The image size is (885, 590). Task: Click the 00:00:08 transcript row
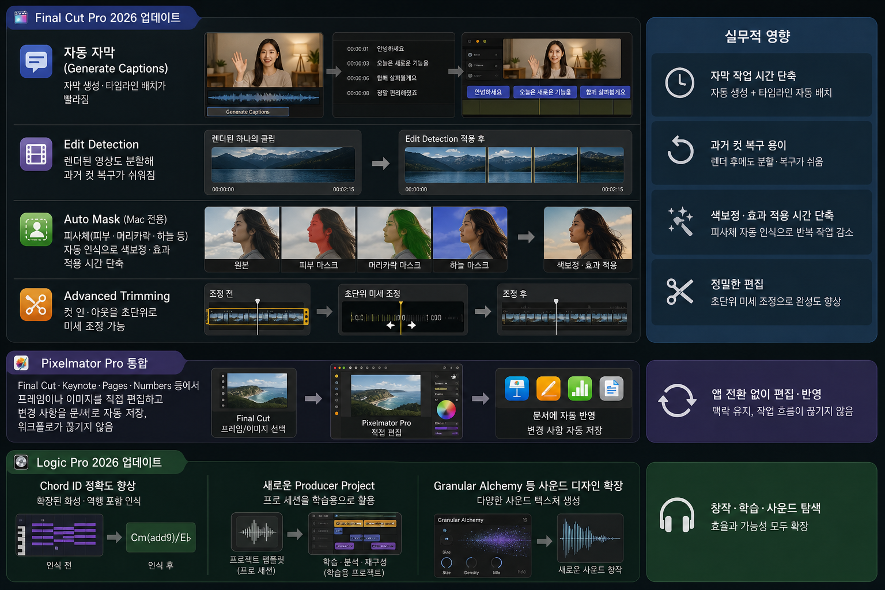coord(382,93)
